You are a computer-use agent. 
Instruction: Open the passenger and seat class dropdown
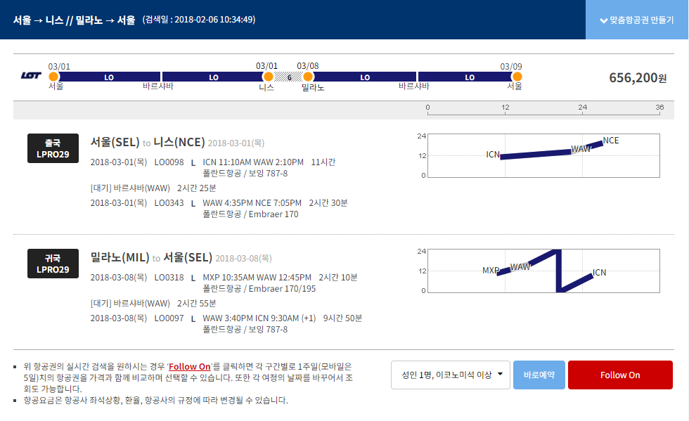pyautogui.click(x=451, y=375)
